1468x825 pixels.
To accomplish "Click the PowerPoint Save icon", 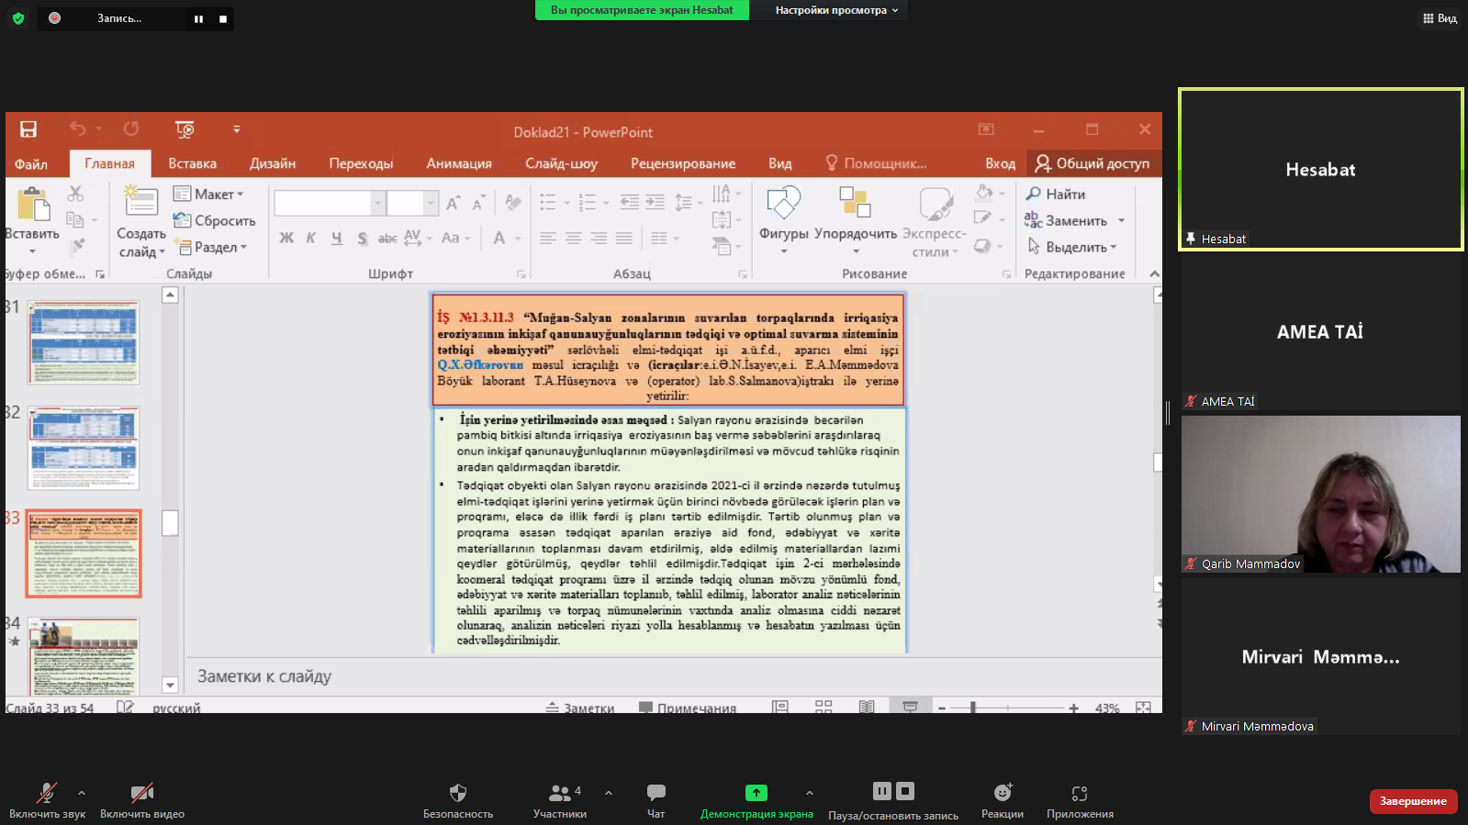I will [x=28, y=129].
